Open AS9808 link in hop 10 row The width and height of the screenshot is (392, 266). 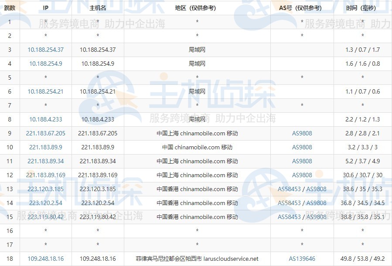[302, 147]
